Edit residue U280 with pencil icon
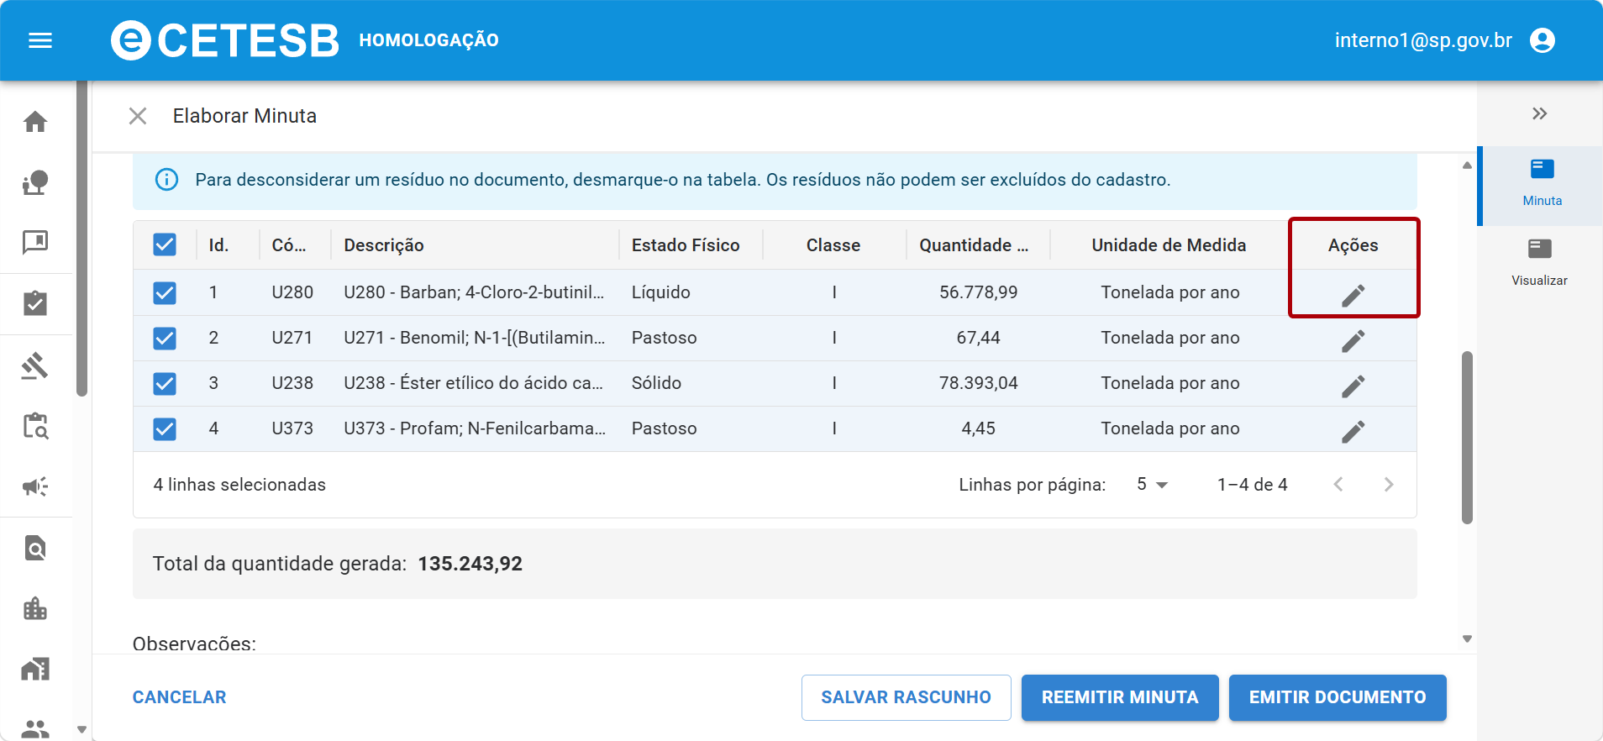 point(1353,295)
